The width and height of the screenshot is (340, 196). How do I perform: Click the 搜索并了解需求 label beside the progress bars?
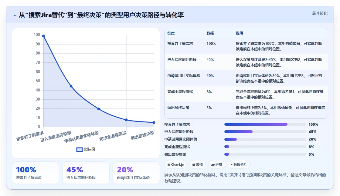pyautogui.click(x=177, y=125)
